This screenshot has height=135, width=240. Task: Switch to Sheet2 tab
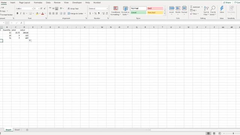pos(17,130)
